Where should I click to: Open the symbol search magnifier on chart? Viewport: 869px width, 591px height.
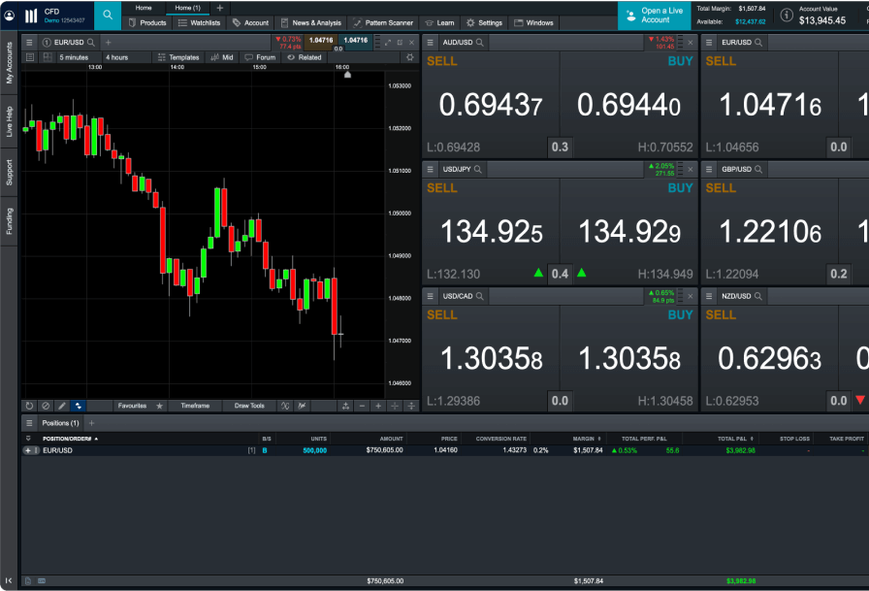tap(90, 43)
